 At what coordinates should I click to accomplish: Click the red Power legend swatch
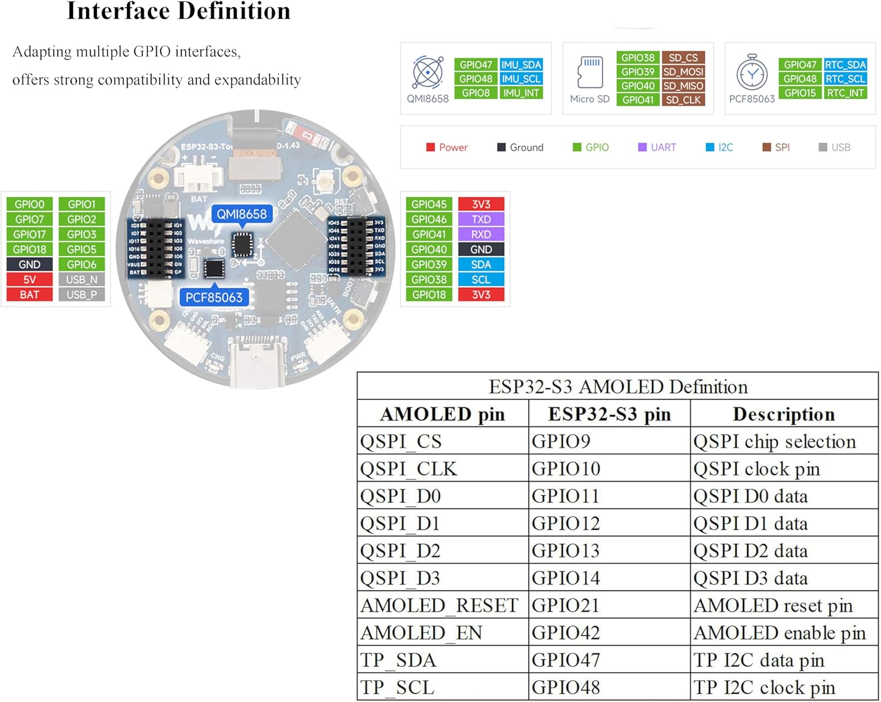[431, 147]
